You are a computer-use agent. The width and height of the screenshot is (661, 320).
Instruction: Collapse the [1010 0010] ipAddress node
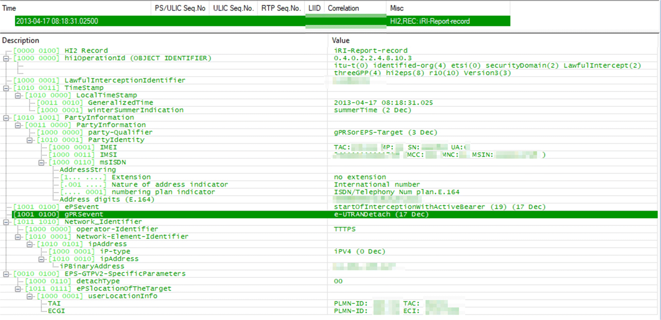click(41, 260)
